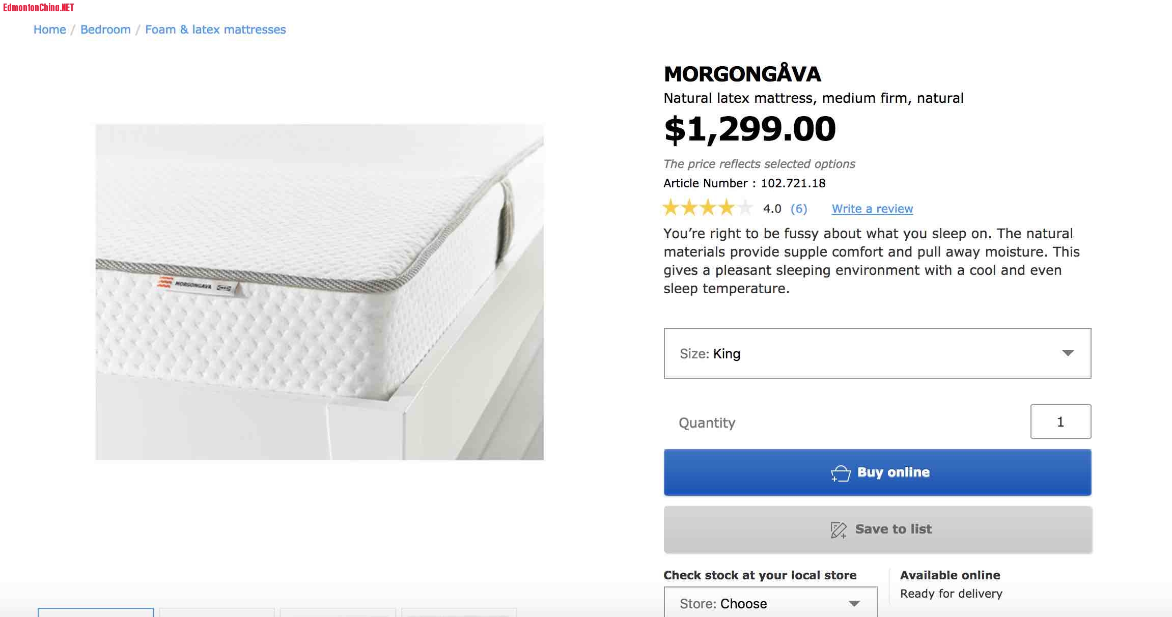The image size is (1172, 617).
Task: Click the pencil icon on Save to list
Action: coord(838,530)
